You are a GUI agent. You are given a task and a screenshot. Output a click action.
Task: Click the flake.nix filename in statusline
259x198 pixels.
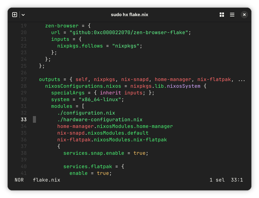(46, 180)
